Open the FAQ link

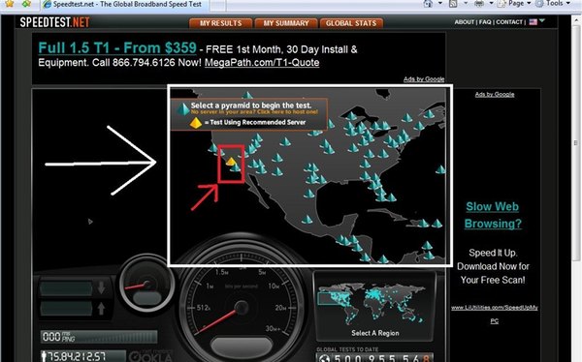pos(485,22)
